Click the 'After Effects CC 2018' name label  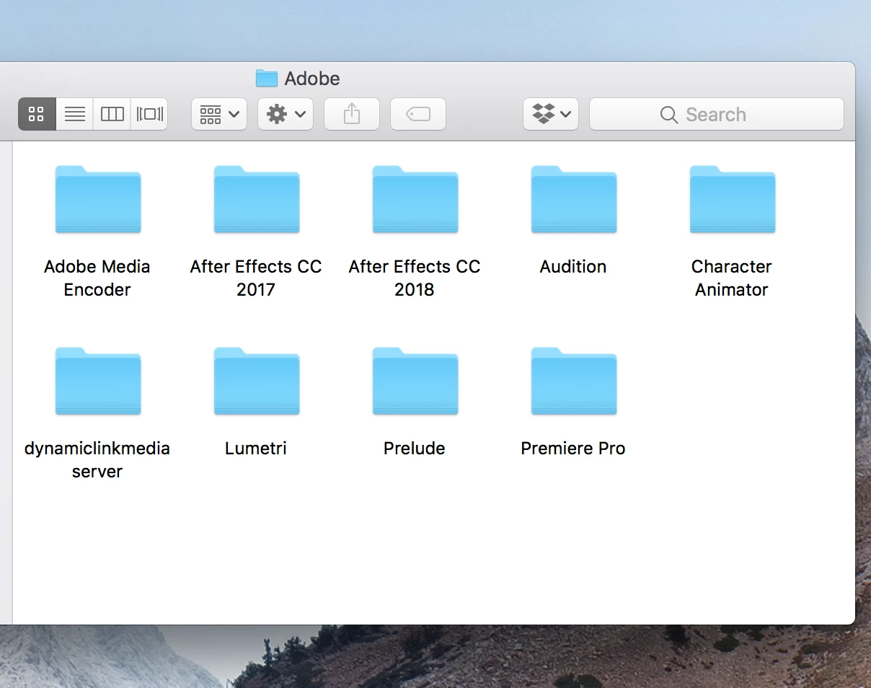[x=415, y=278]
